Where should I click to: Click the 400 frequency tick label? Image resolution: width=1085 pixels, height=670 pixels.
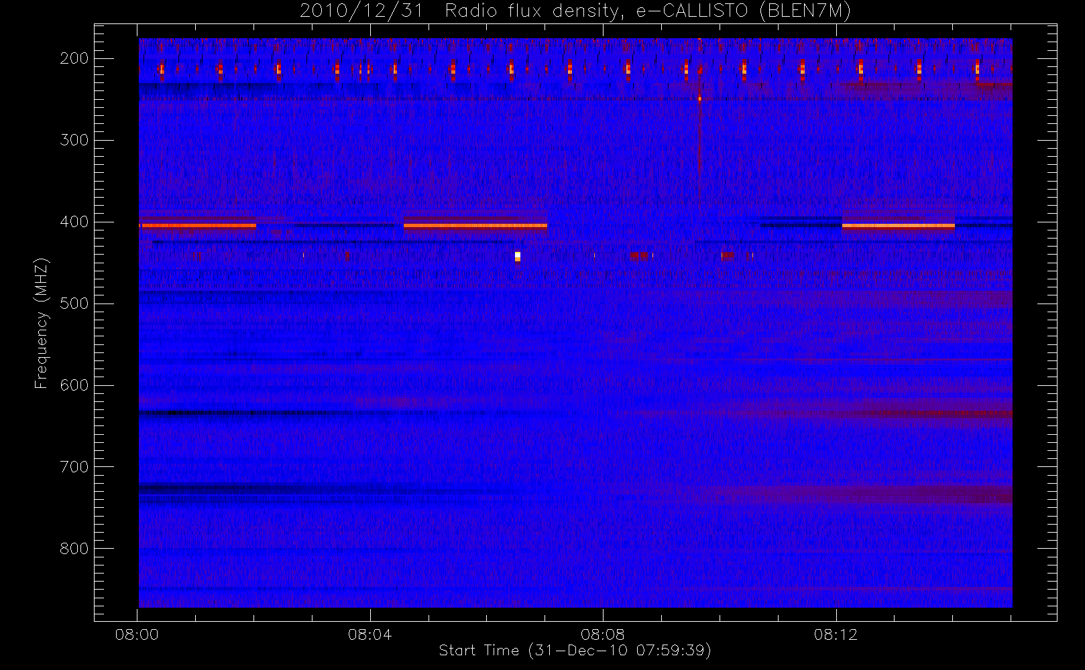pyautogui.click(x=74, y=222)
